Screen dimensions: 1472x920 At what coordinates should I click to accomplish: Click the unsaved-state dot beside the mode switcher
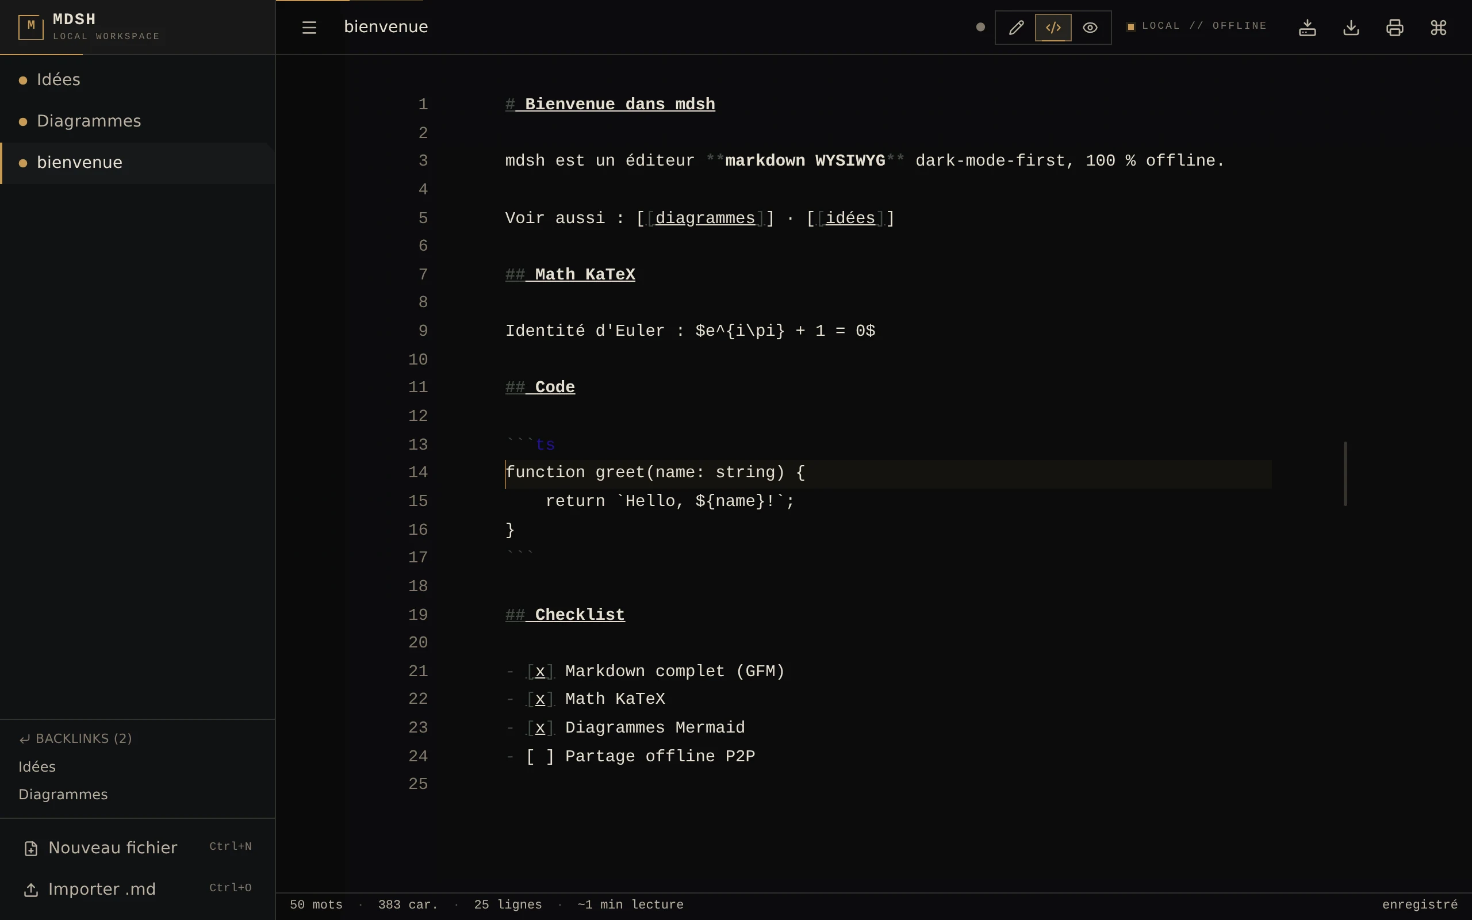point(980,27)
